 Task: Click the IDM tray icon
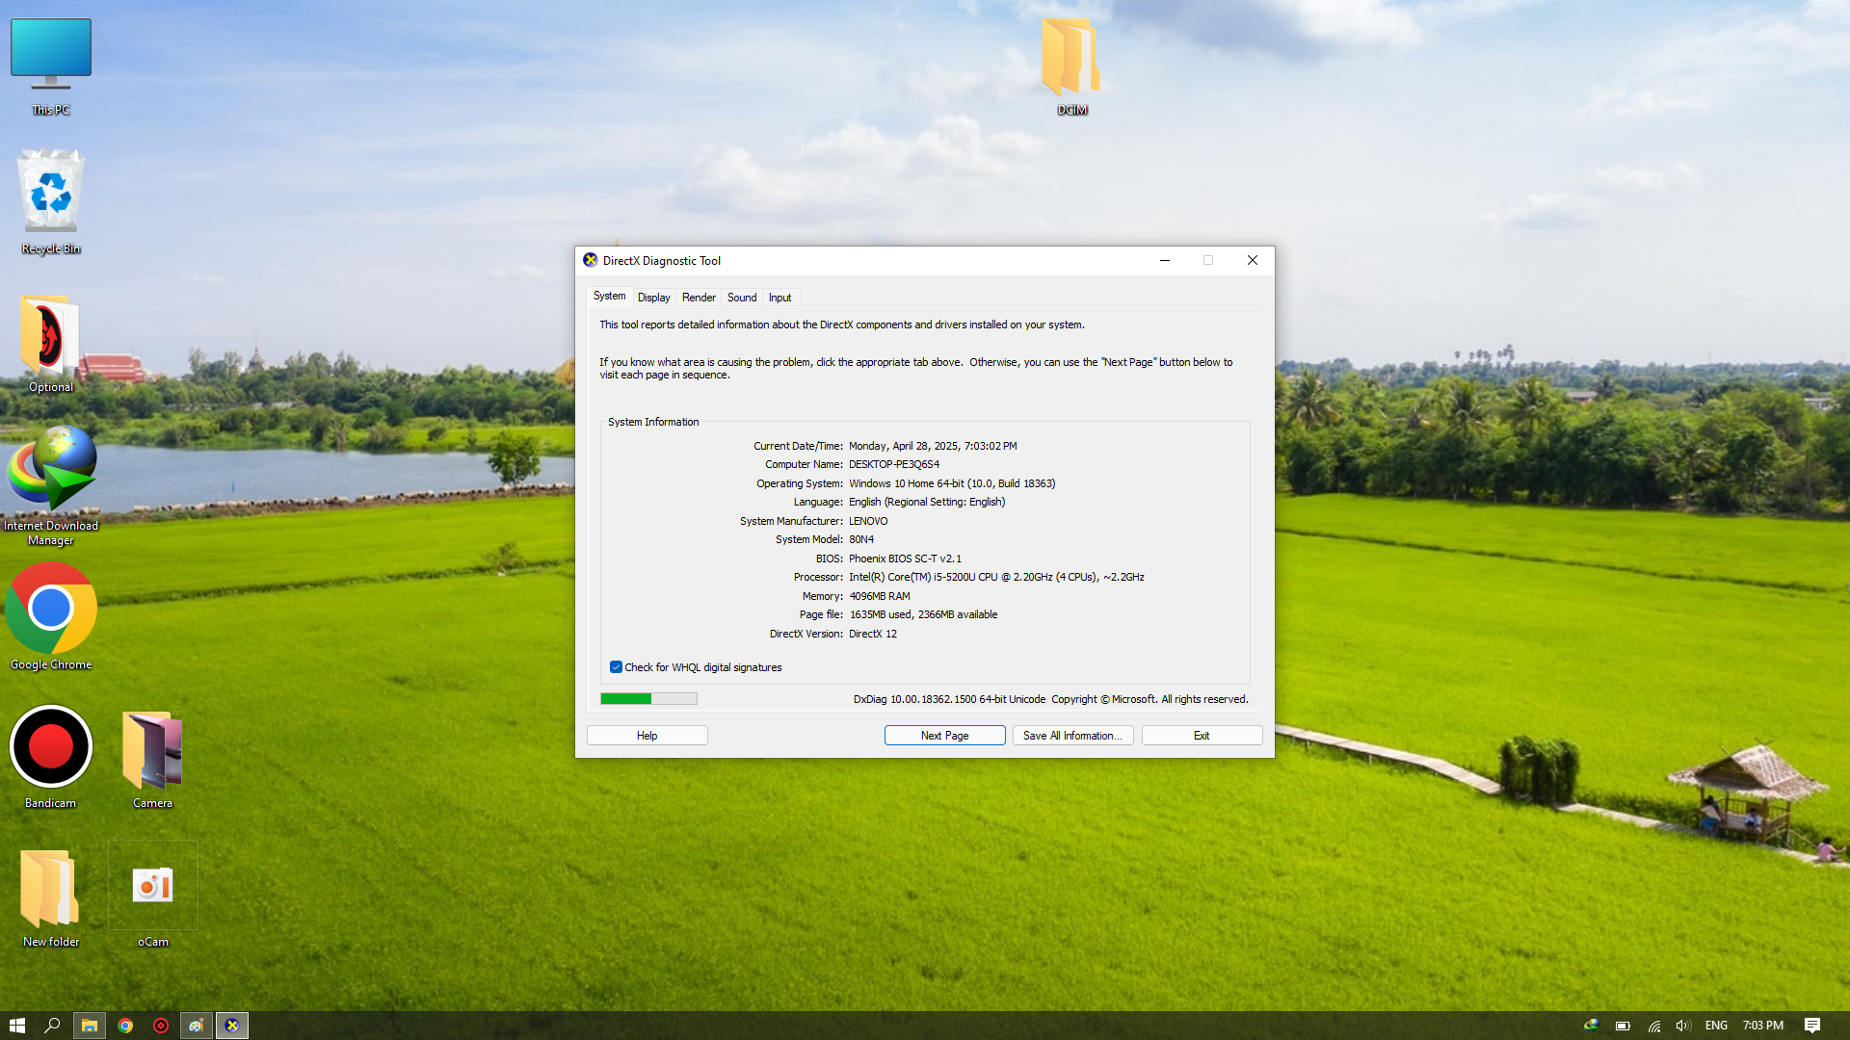pyautogui.click(x=1591, y=1026)
